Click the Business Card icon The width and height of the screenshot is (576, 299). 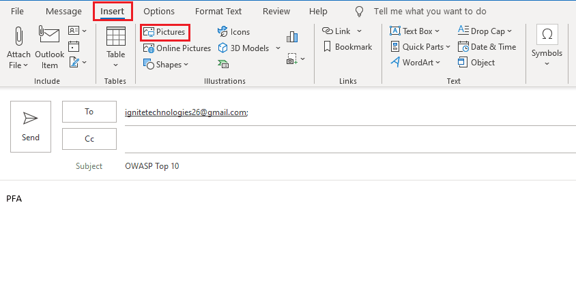[x=74, y=31]
